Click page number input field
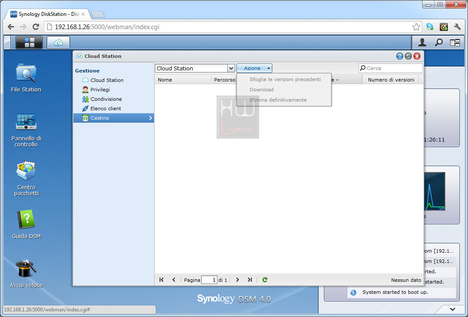The height and width of the screenshot is (317, 468). [x=209, y=280]
